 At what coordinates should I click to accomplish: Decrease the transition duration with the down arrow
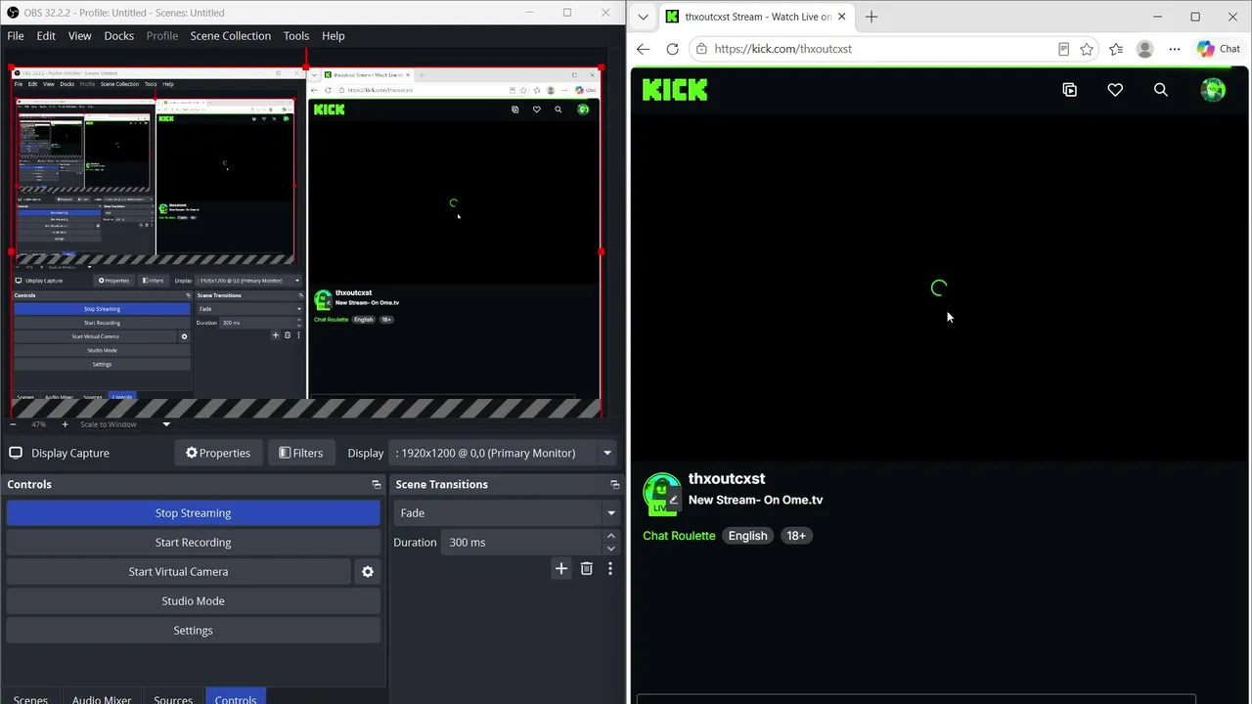click(611, 549)
